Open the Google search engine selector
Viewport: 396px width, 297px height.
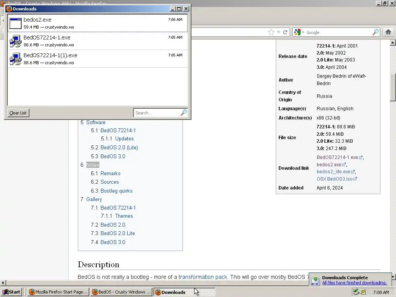click(299, 32)
